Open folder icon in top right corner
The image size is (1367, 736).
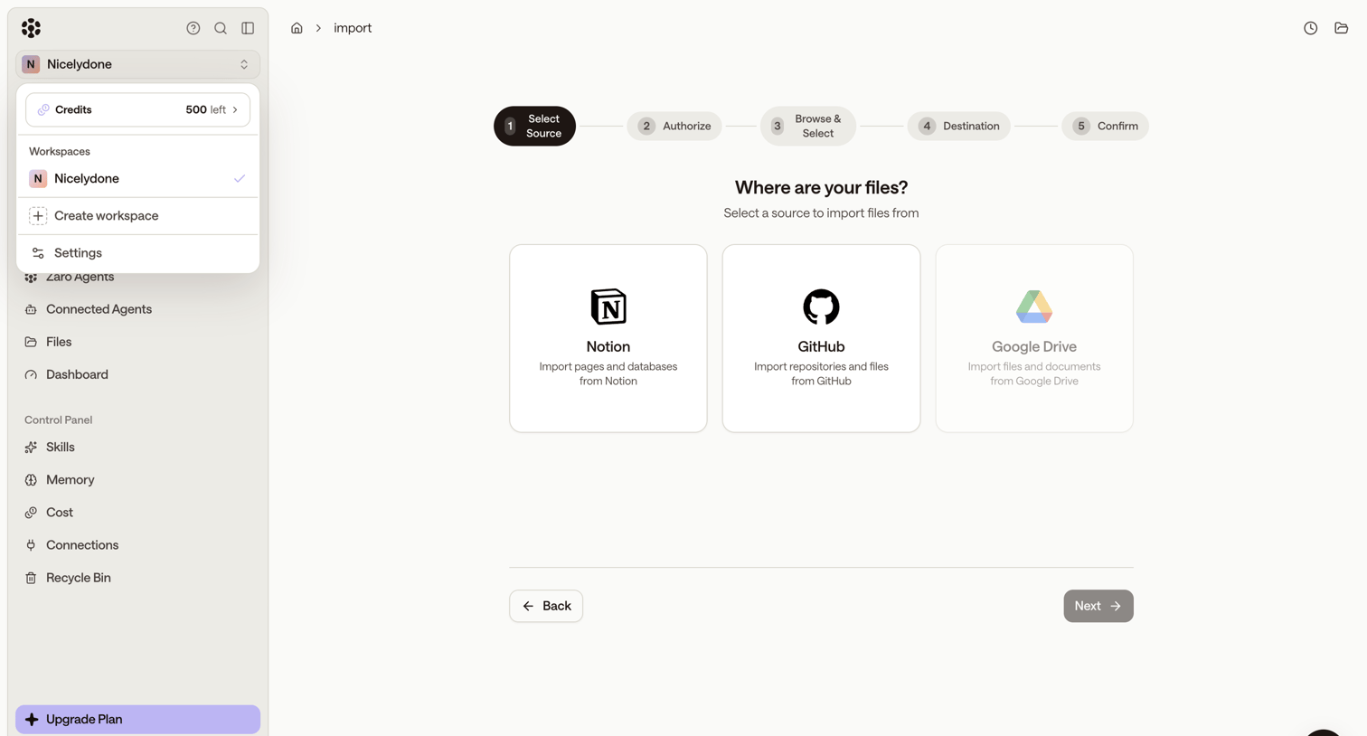[1342, 28]
